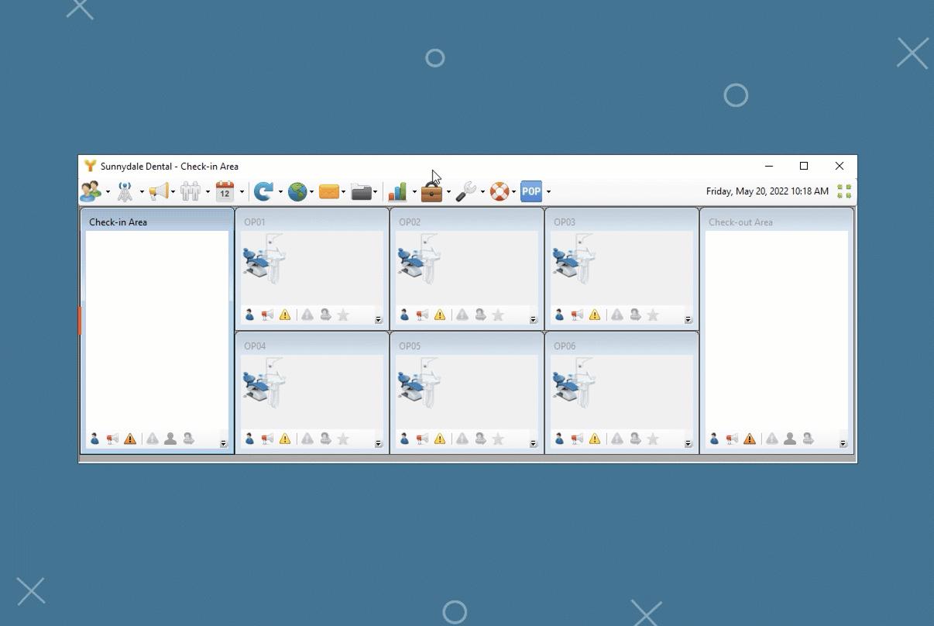Click the date and time text
This screenshot has height=626, width=934.
pyautogui.click(x=767, y=191)
